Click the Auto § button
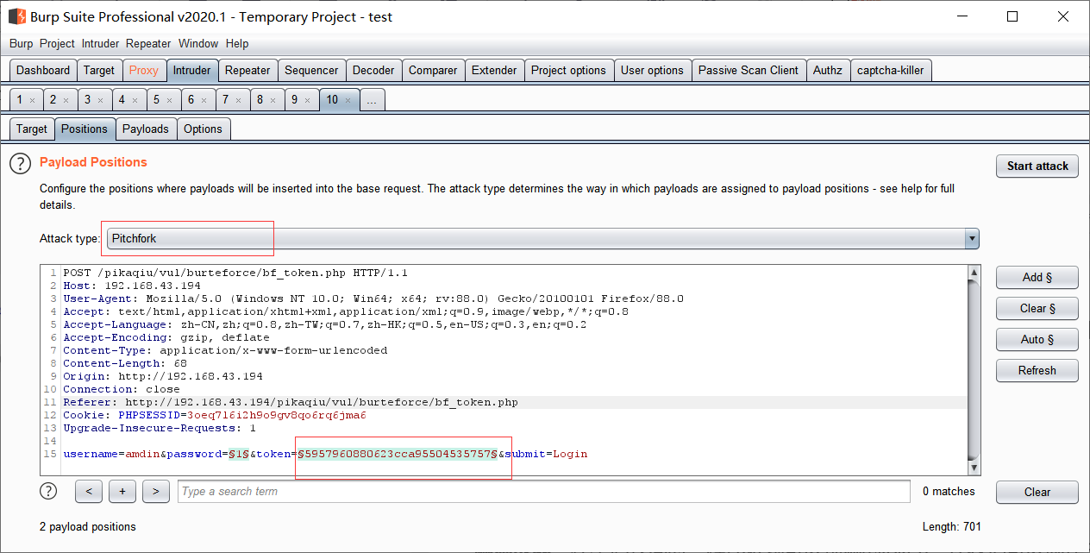 pyautogui.click(x=1037, y=339)
